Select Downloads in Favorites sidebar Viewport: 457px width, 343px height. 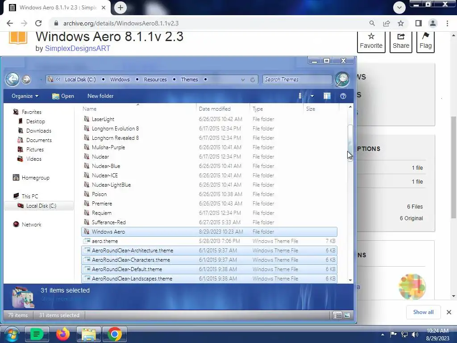39,131
